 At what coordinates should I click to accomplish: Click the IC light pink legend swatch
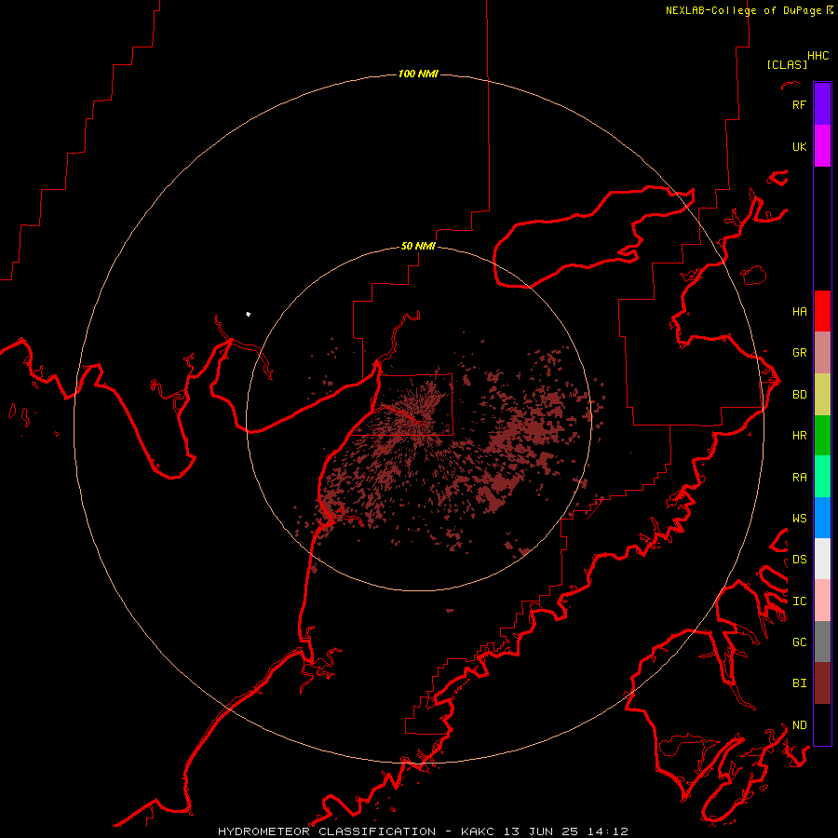[822, 601]
